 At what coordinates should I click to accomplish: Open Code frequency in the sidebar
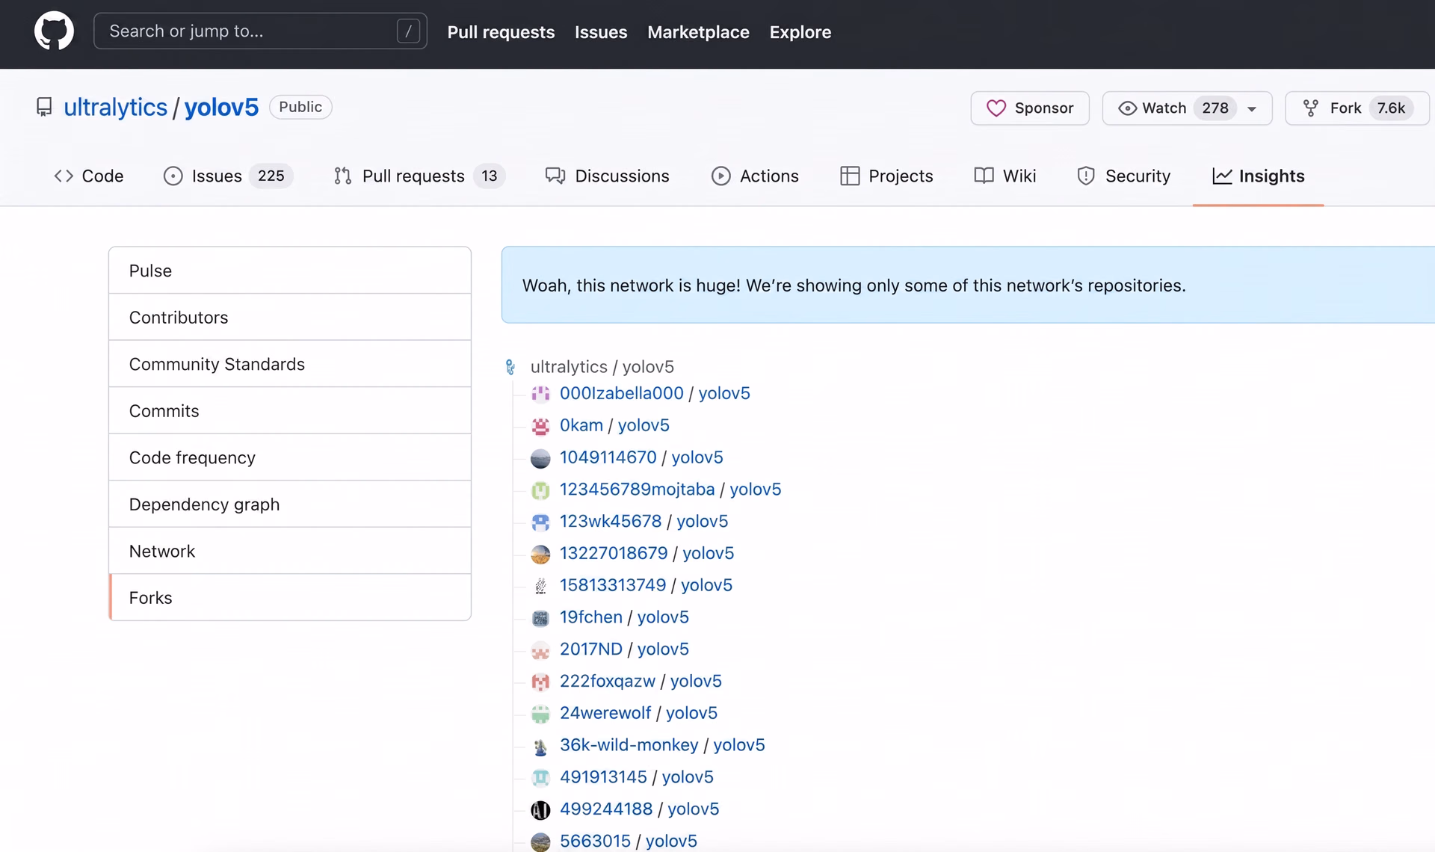click(x=290, y=457)
